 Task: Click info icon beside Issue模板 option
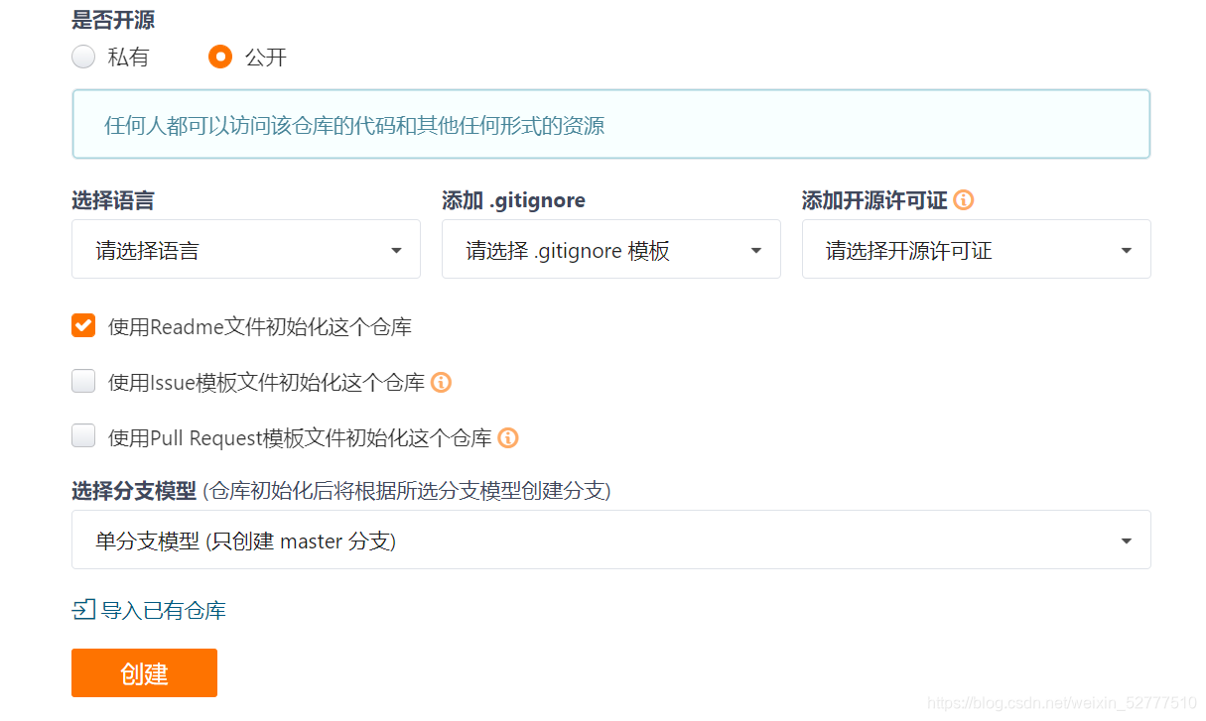pyautogui.click(x=441, y=382)
